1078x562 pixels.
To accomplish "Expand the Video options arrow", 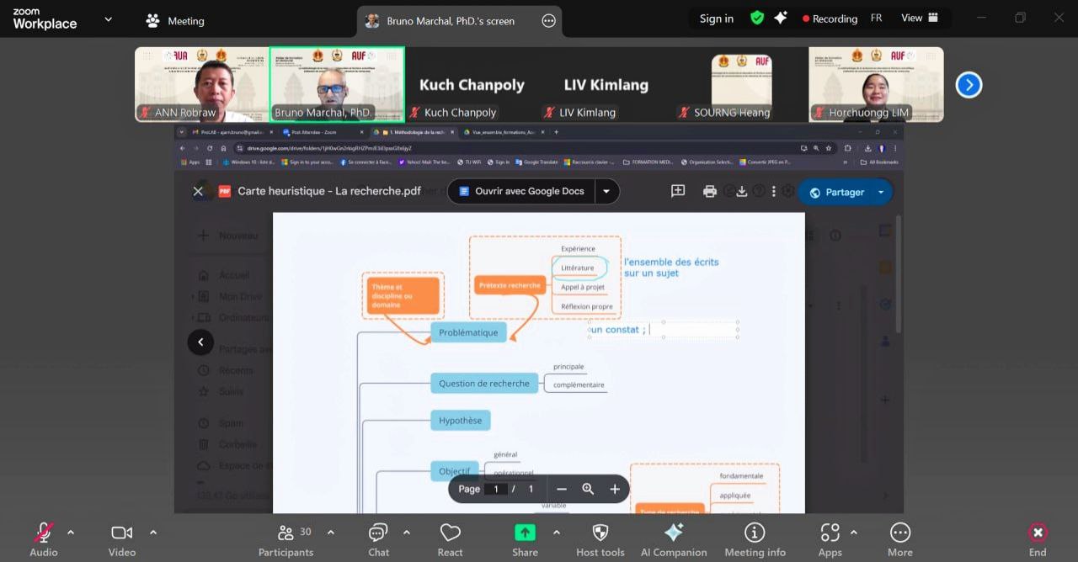I will click(x=153, y=533).
